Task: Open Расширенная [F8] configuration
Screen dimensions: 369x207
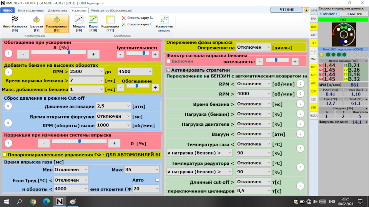Action: [57, 24]
